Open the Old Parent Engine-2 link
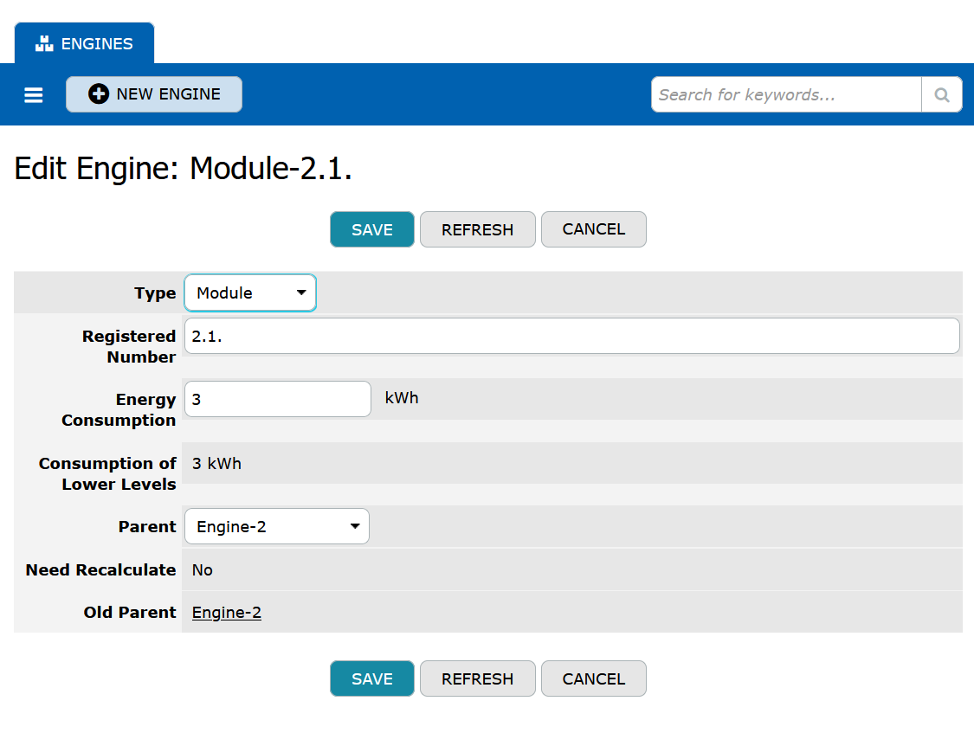This screenshot has height=733, width=974. tap(227, 613)
